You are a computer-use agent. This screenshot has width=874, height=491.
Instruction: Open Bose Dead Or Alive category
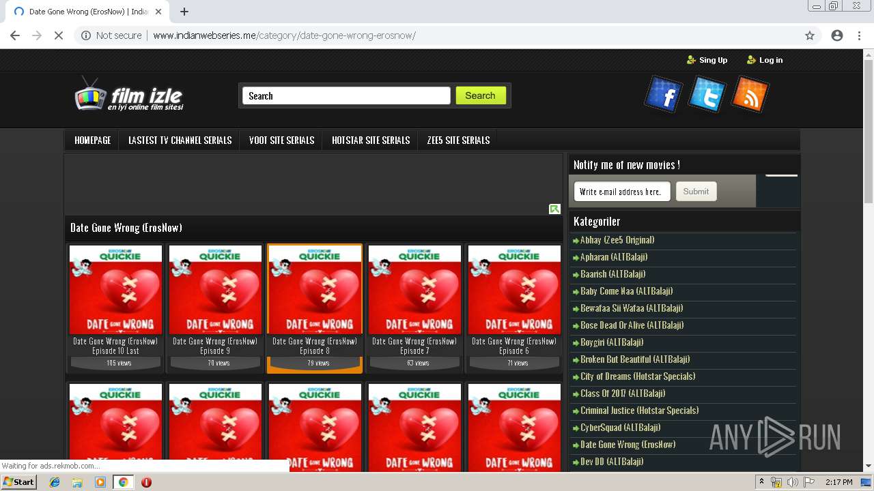click(632, 325)
